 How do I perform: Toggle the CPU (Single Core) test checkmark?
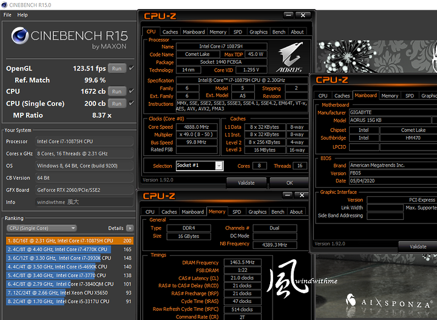tap(132, 103)
